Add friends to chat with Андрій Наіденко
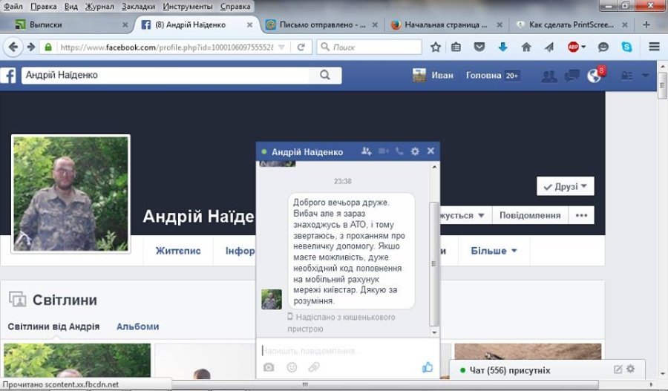The image size is (668, 391). click(x=366, y=151)
